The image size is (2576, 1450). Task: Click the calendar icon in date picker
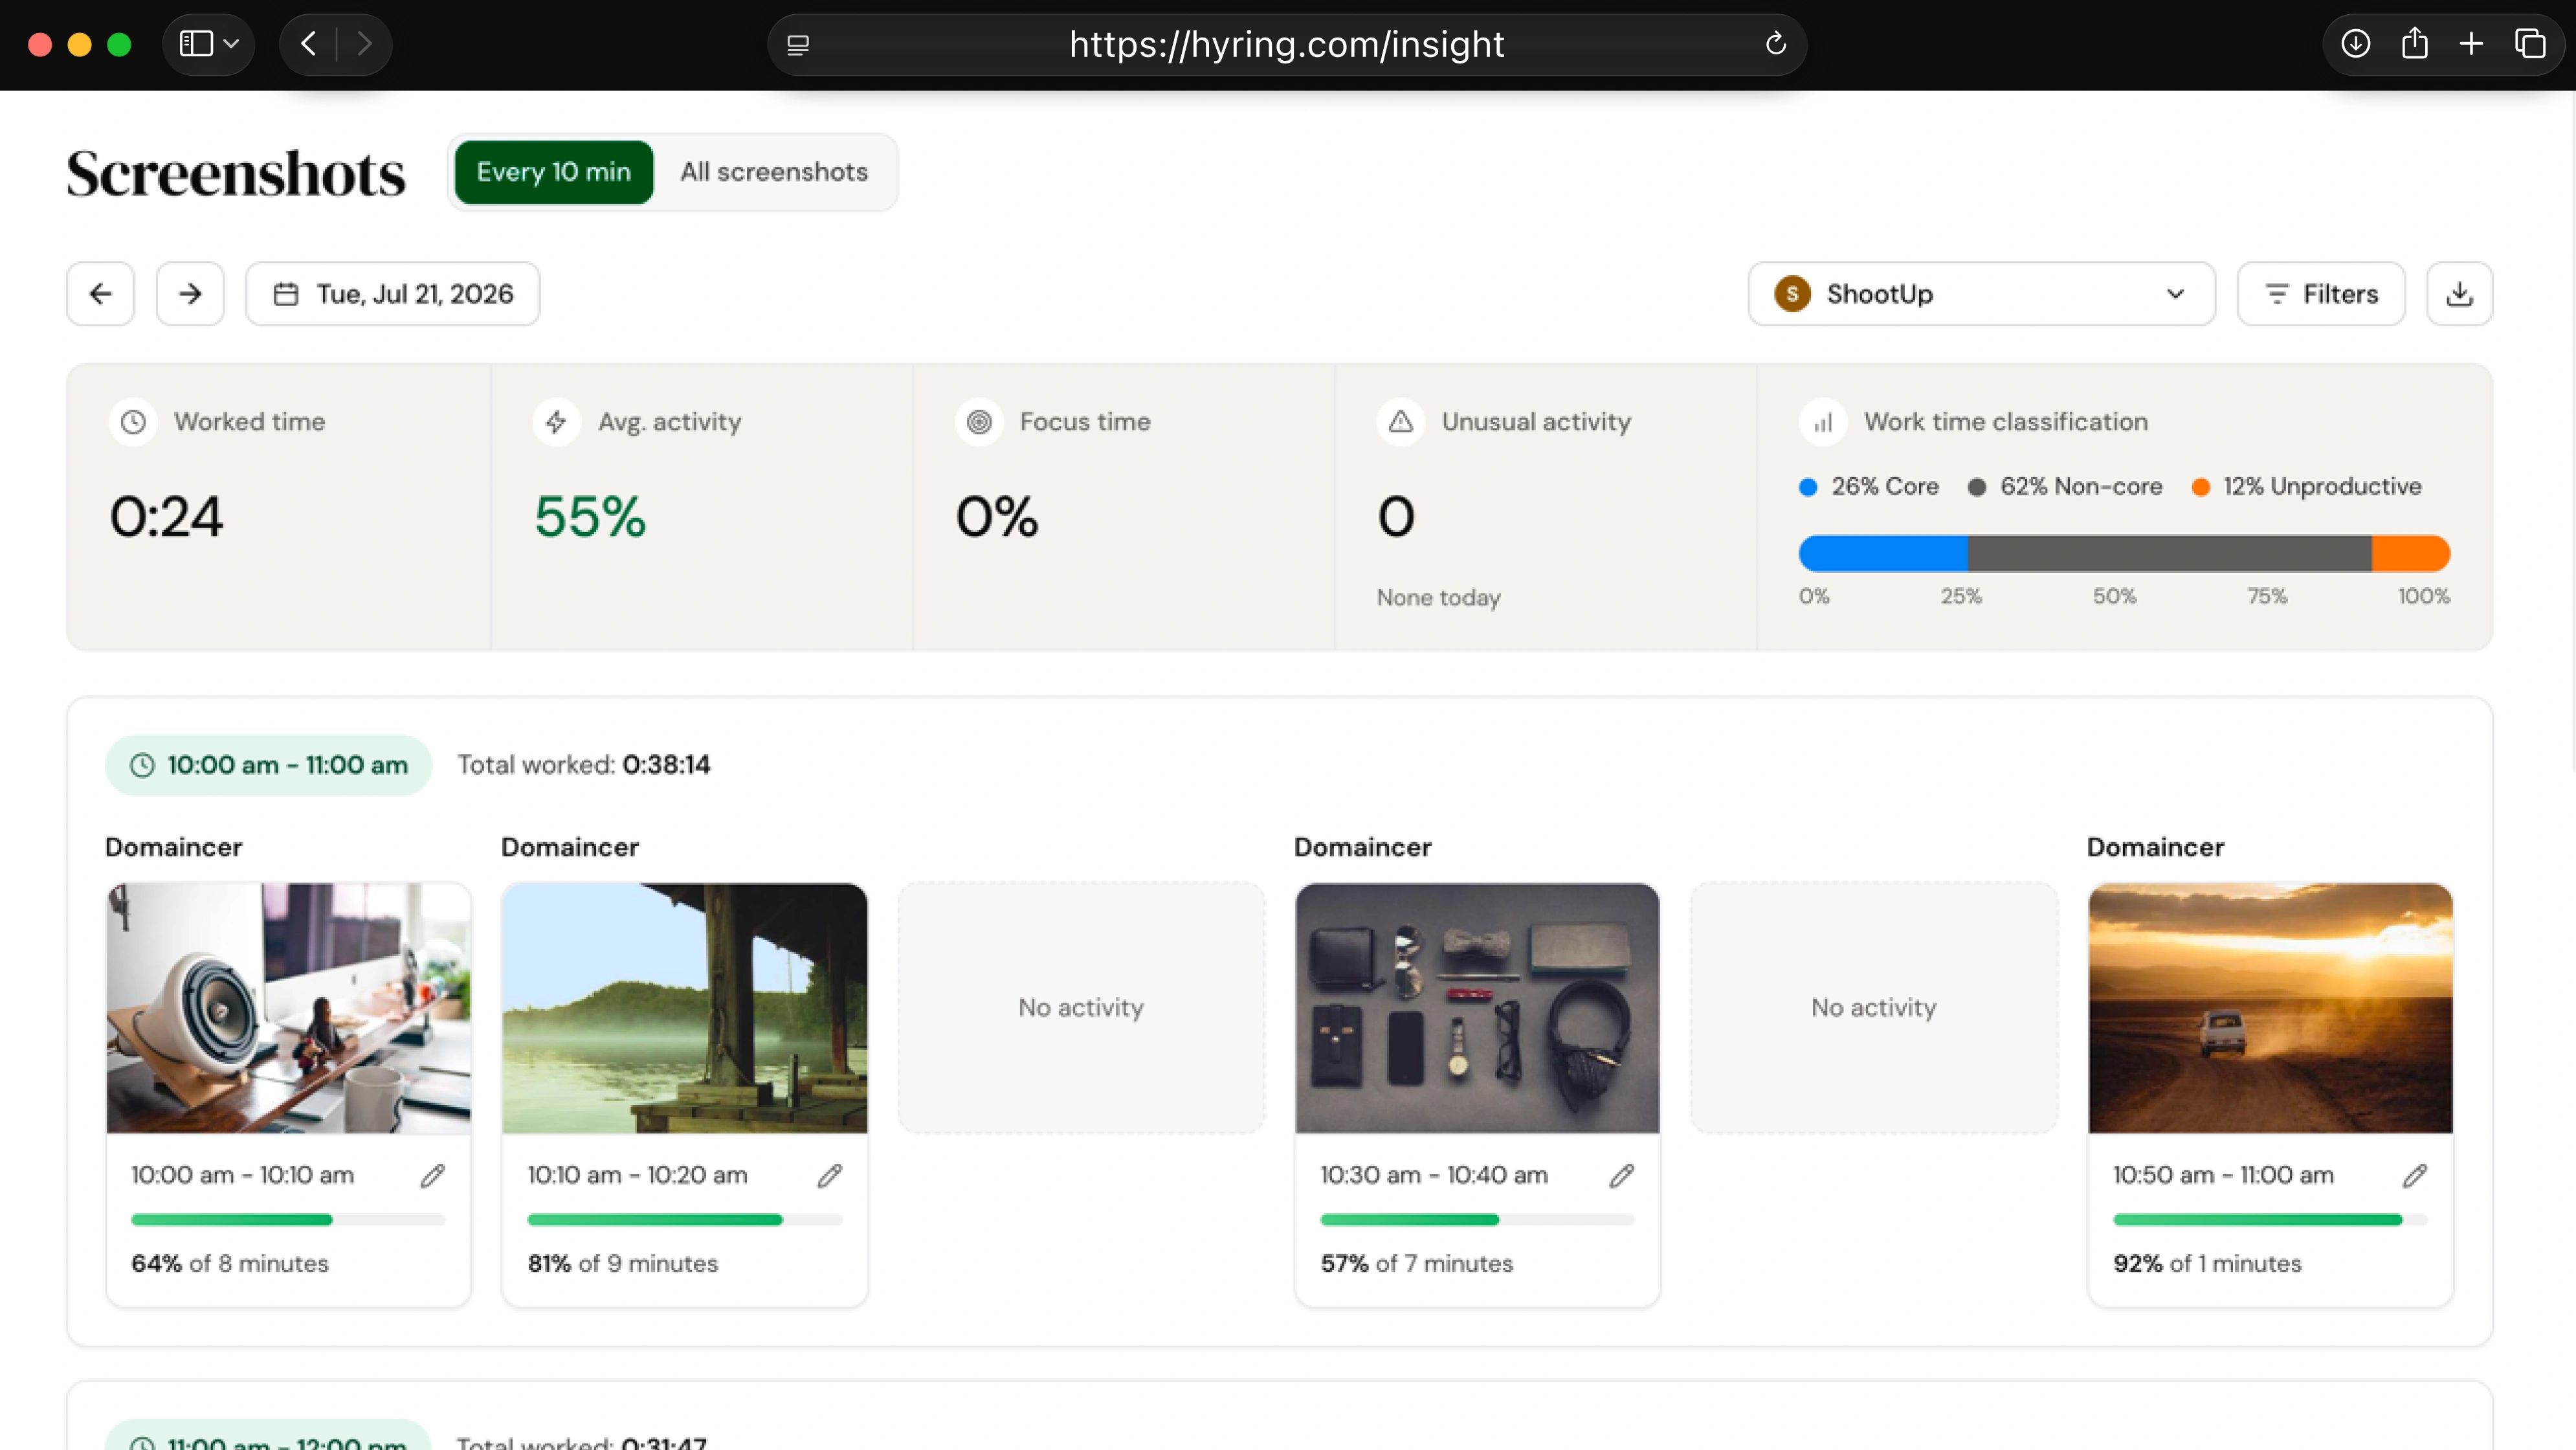pyautogui.click(x=286, y=294)
